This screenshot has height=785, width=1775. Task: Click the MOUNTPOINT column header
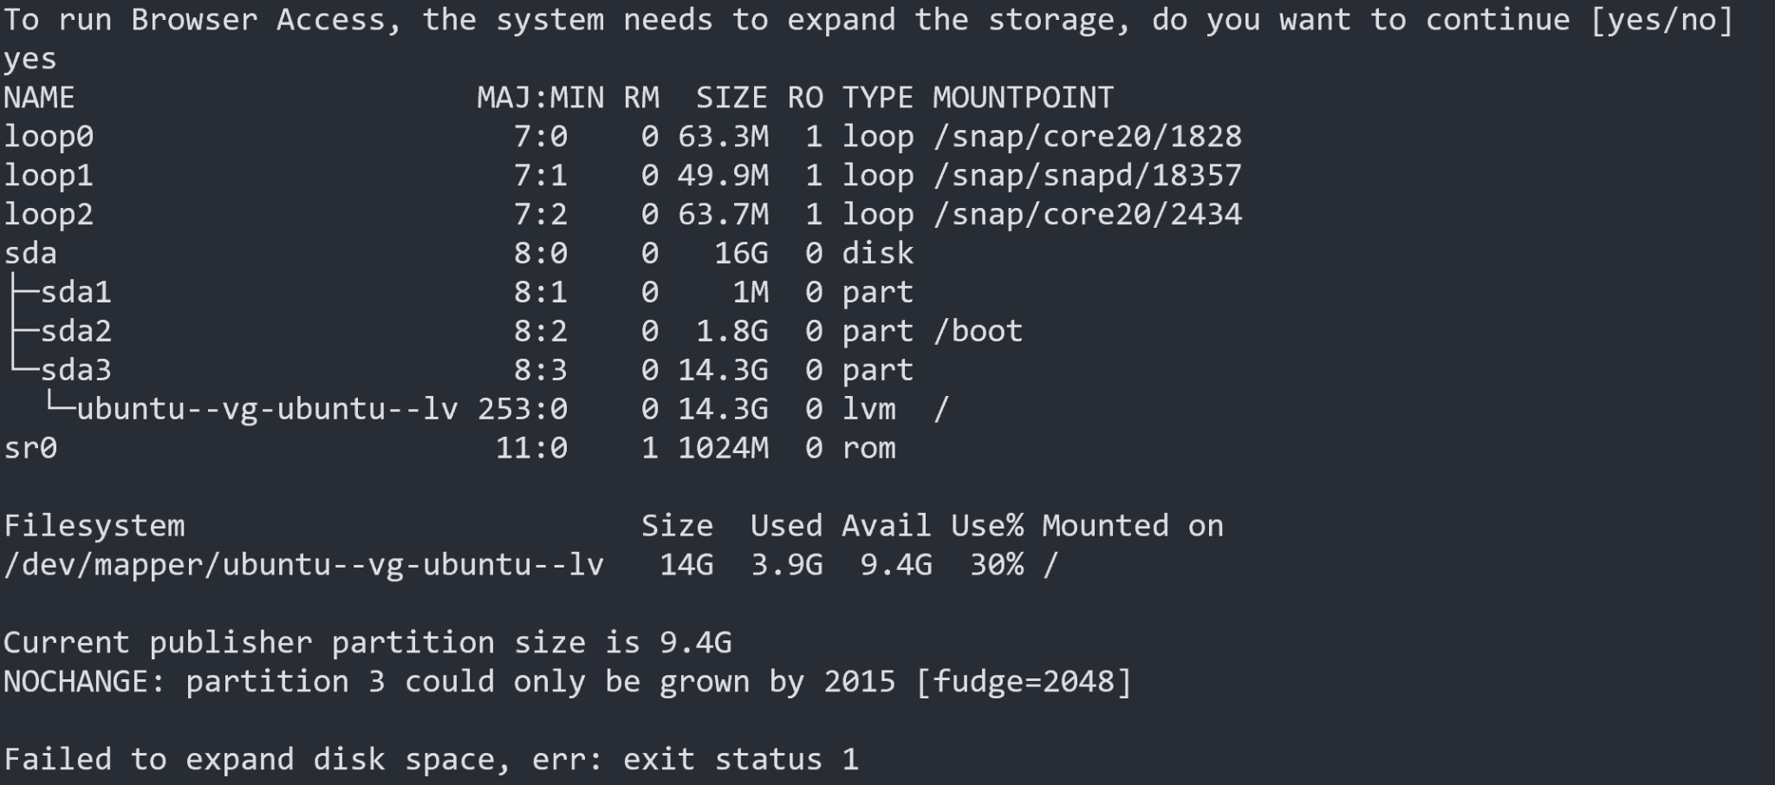pyautogui.click(x=1024, y=98)
